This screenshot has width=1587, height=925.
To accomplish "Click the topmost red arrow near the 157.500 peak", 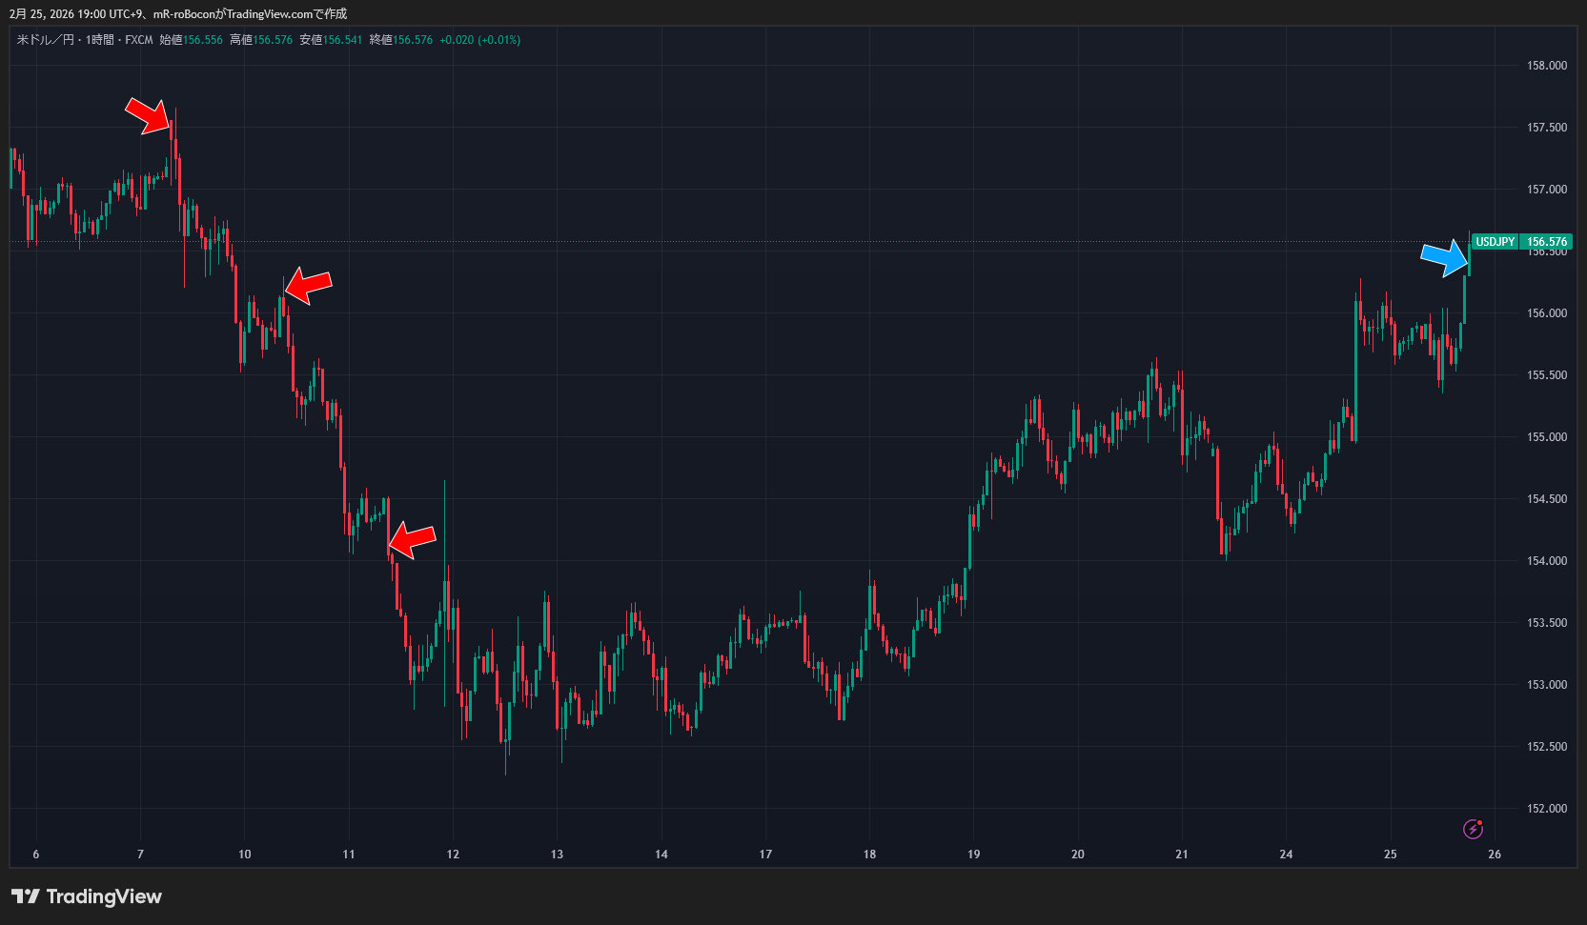I will (149, 115).
